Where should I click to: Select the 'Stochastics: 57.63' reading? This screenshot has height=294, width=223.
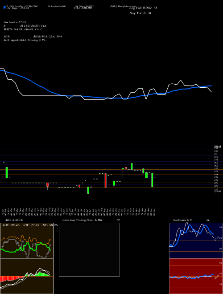[x=15, y=22]
